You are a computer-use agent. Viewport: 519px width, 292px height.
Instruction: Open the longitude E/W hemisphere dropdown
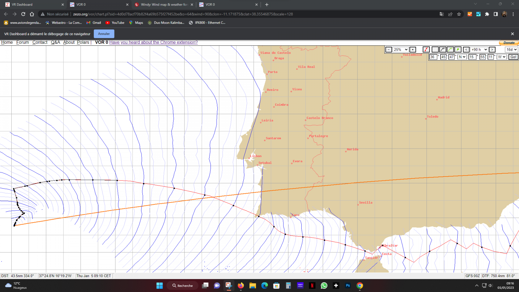[501, 57]
